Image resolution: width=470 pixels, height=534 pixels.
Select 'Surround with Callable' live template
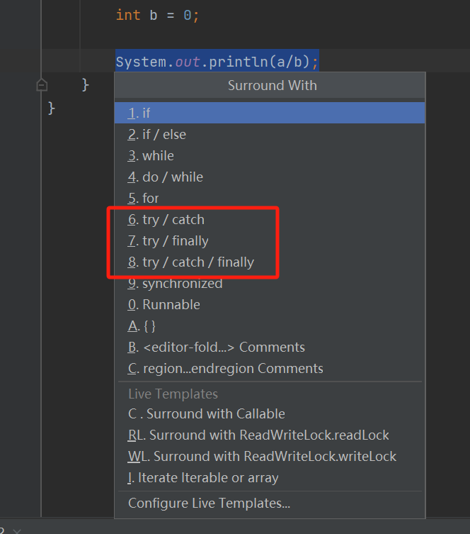[207, 413]
